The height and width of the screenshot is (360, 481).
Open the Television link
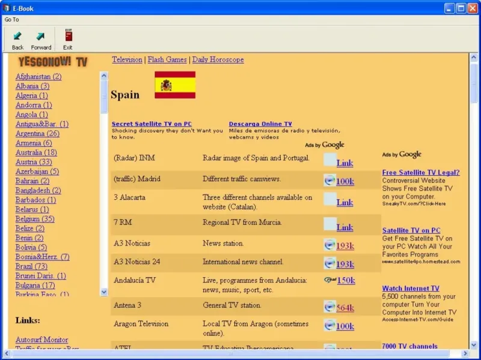[127, 59]
